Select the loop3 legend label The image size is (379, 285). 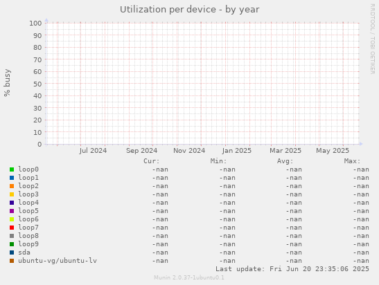28,194
